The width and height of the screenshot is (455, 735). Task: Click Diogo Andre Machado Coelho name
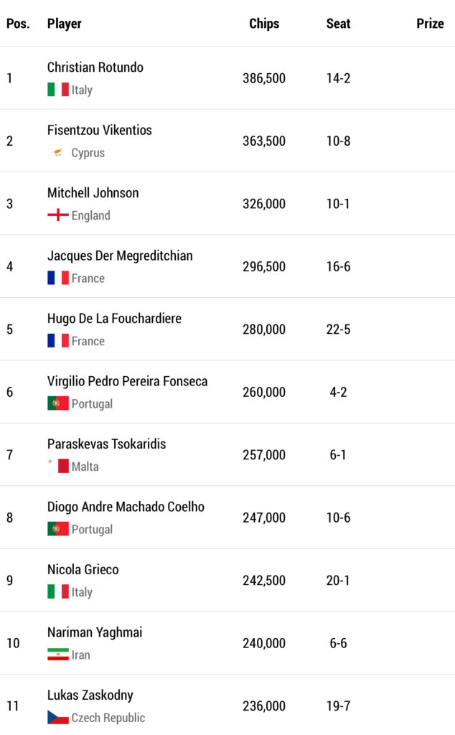pyautogui.click(x=126, y=507)
